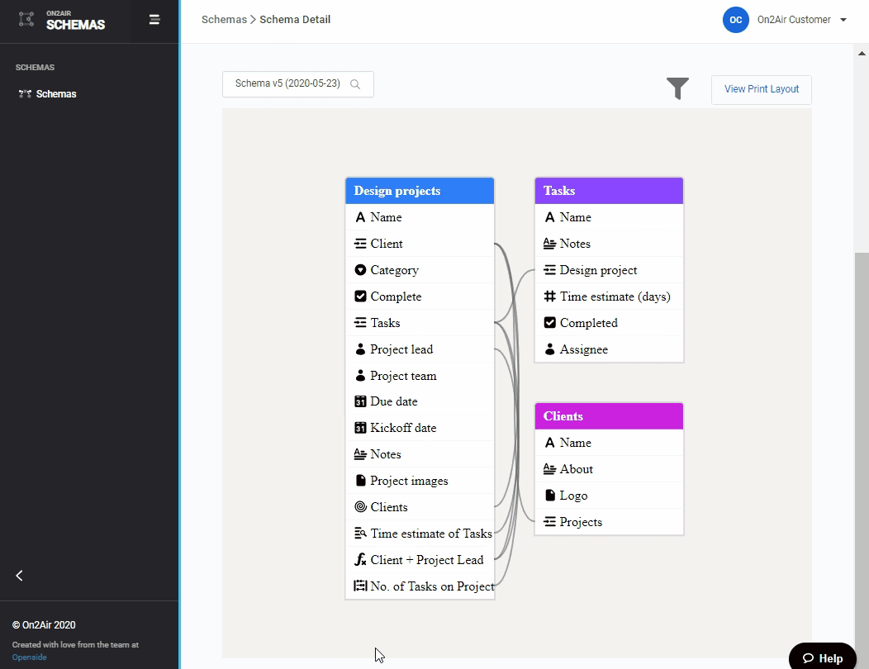Click the formula icon beside Client + Project Lead
The width and height of the screenshot is (869, 669).
pyautogui.click(x=360, y=560)
